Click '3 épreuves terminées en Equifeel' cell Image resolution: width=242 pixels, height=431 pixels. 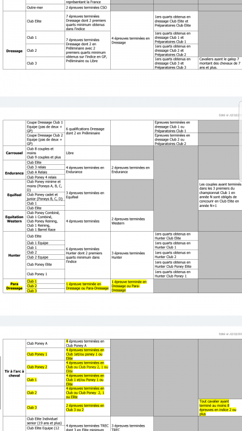pos(88,195)
